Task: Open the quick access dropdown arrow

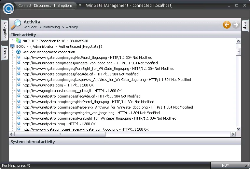Action: point(80,6)
